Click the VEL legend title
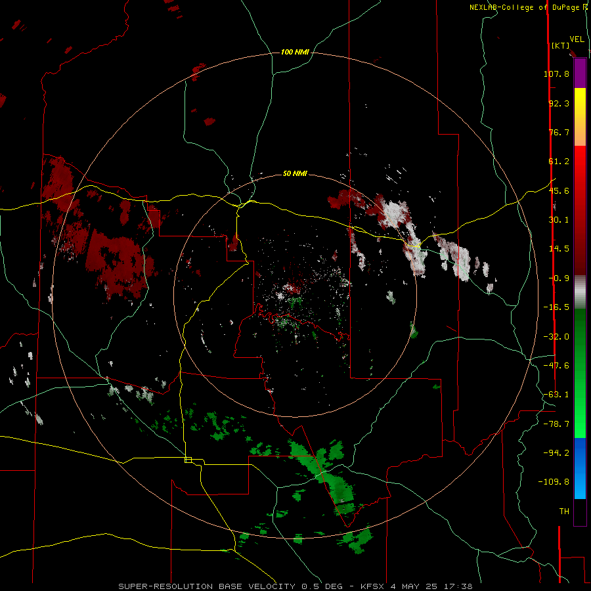591x591 pixels. click(x=577, y=39)
